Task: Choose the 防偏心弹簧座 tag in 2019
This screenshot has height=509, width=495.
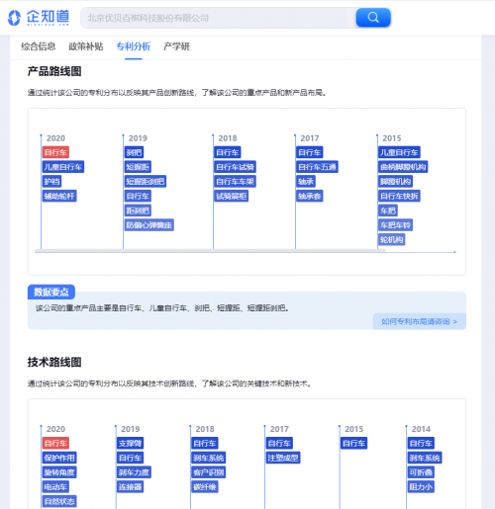Action: tap(149, 225)
